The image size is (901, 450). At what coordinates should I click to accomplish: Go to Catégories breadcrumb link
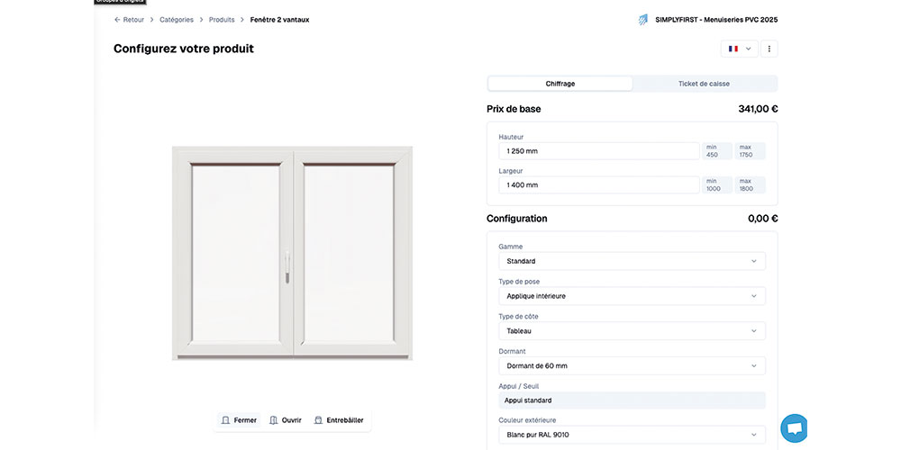click(x=177, y=20)
